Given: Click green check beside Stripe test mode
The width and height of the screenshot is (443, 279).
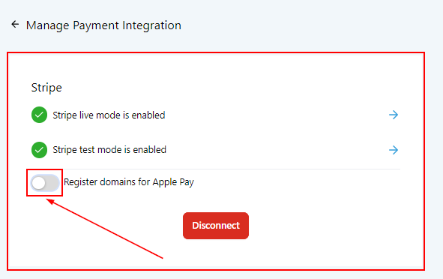Looking at the screenshot, I should point(39,150).
